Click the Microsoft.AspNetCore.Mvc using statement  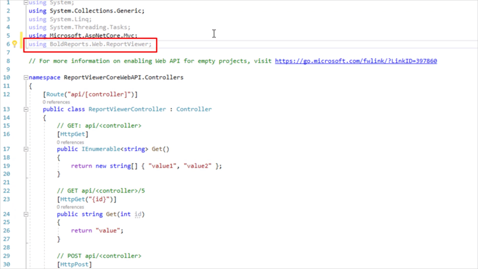[93, 36]
